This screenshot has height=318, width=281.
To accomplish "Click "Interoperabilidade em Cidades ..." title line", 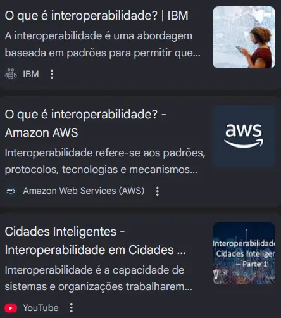I will pyautogui.click(x=96, y=250).
